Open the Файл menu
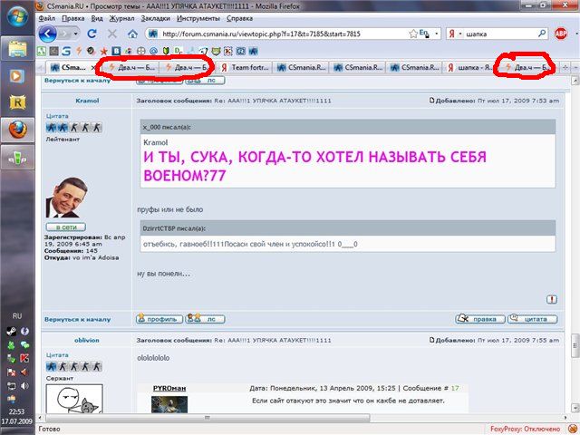 [x=46, y=18]
